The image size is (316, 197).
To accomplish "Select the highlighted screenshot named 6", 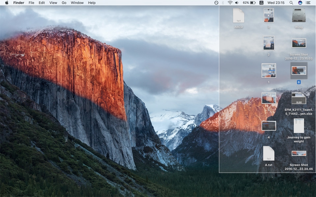I will 299,71.
